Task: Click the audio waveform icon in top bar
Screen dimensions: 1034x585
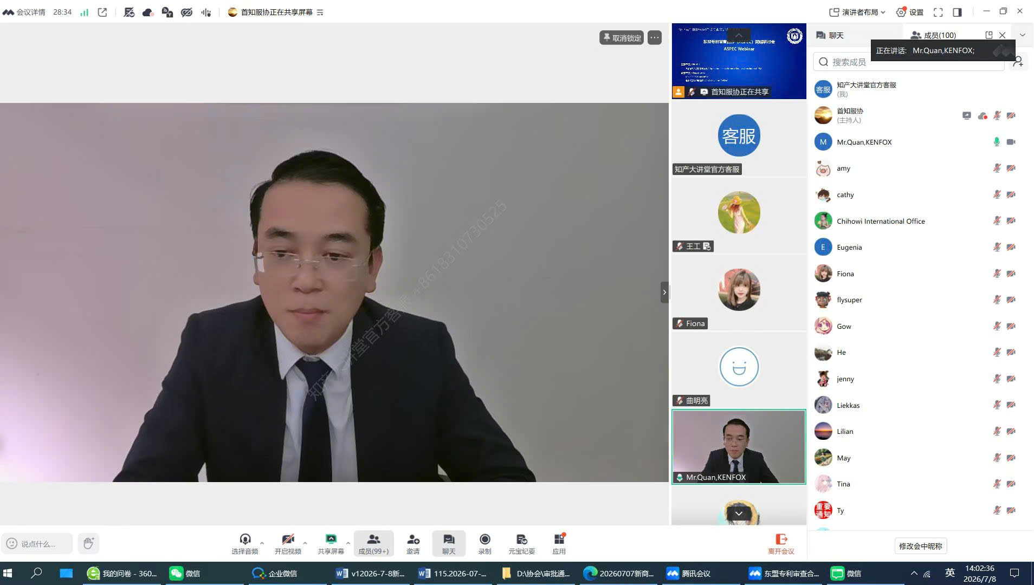Action: tap(206, 12)
